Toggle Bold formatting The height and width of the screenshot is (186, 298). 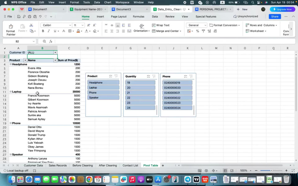tap(43, 31)
